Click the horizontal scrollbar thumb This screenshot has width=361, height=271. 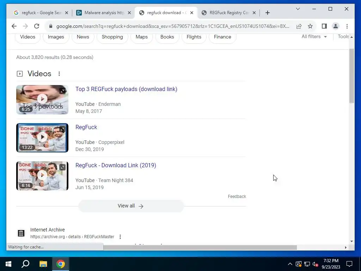click(x=200, y=247)
